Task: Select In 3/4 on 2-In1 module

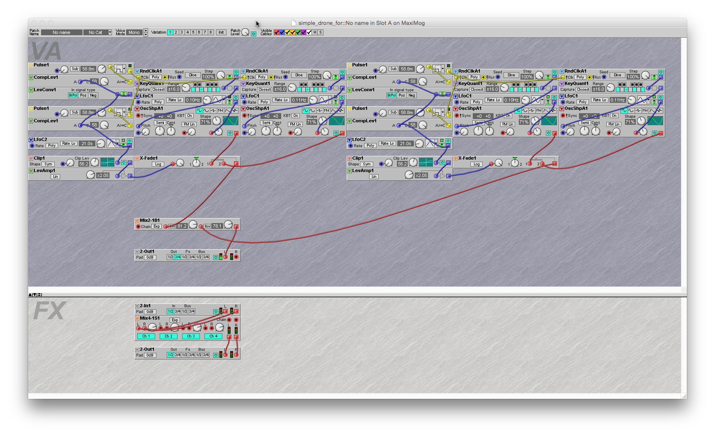Action: point(178,311)
